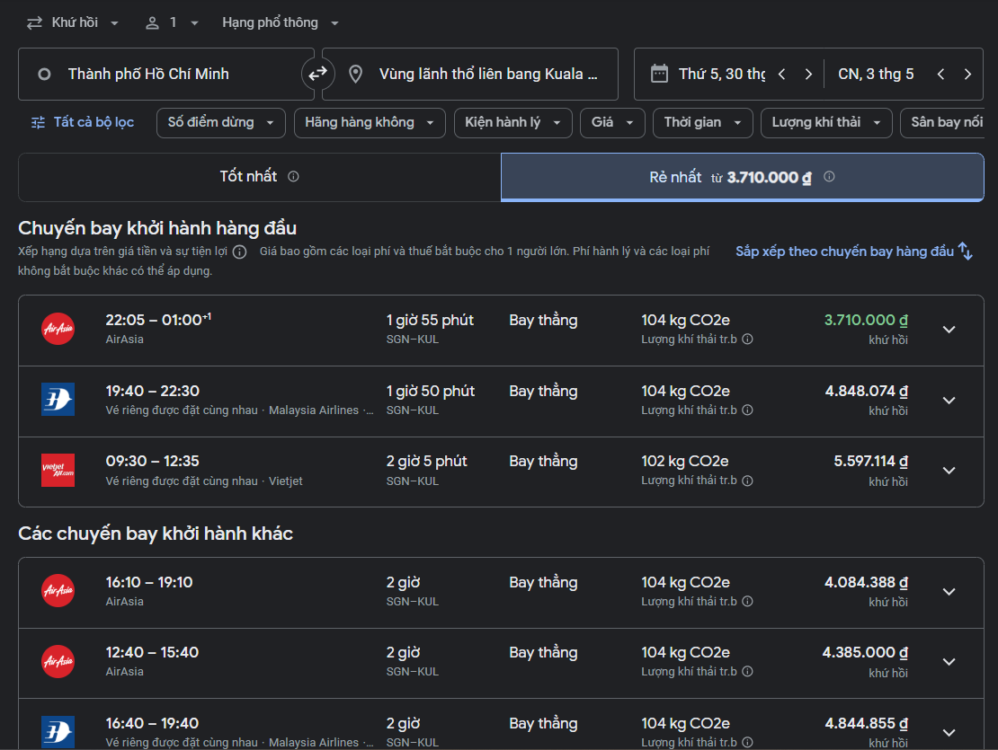This screenshot has width=998, height=750.
Task: Expand the 09:30 Vietjet flight details
Action: coord(949,471)
